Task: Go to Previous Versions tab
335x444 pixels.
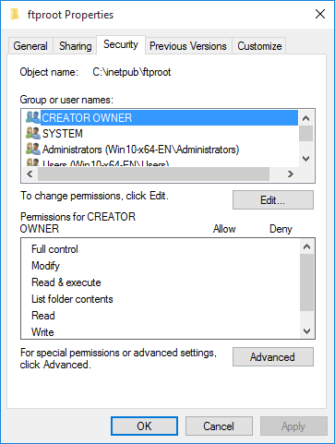Action: click(x=188, y=46)
